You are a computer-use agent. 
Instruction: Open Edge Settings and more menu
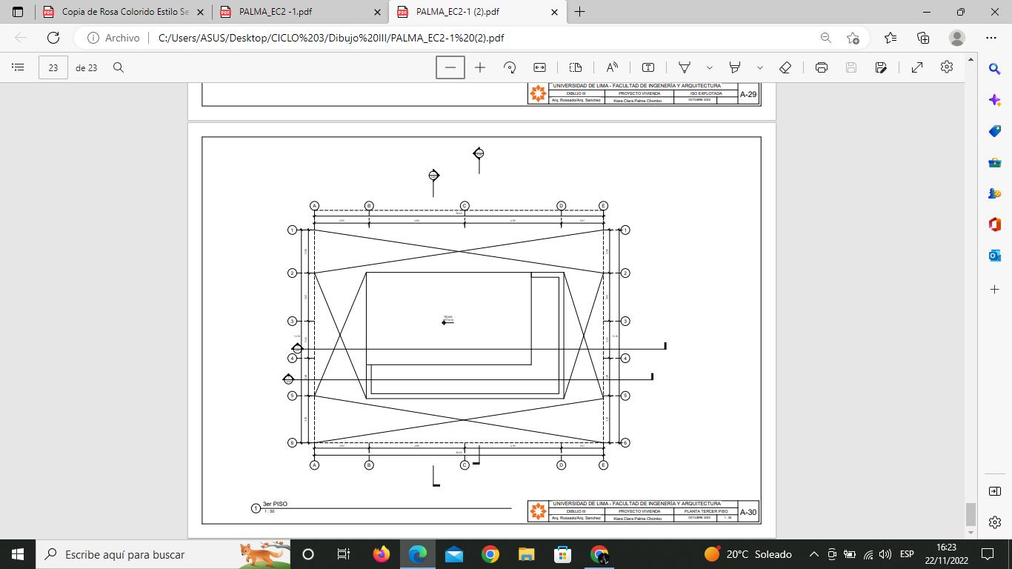click(x=991, y=38)
